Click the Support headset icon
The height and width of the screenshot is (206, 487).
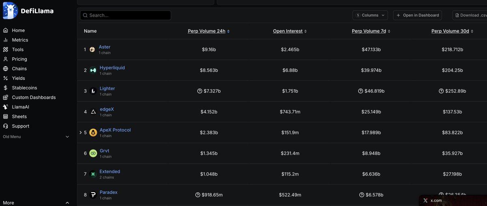(x=5, y=126)
